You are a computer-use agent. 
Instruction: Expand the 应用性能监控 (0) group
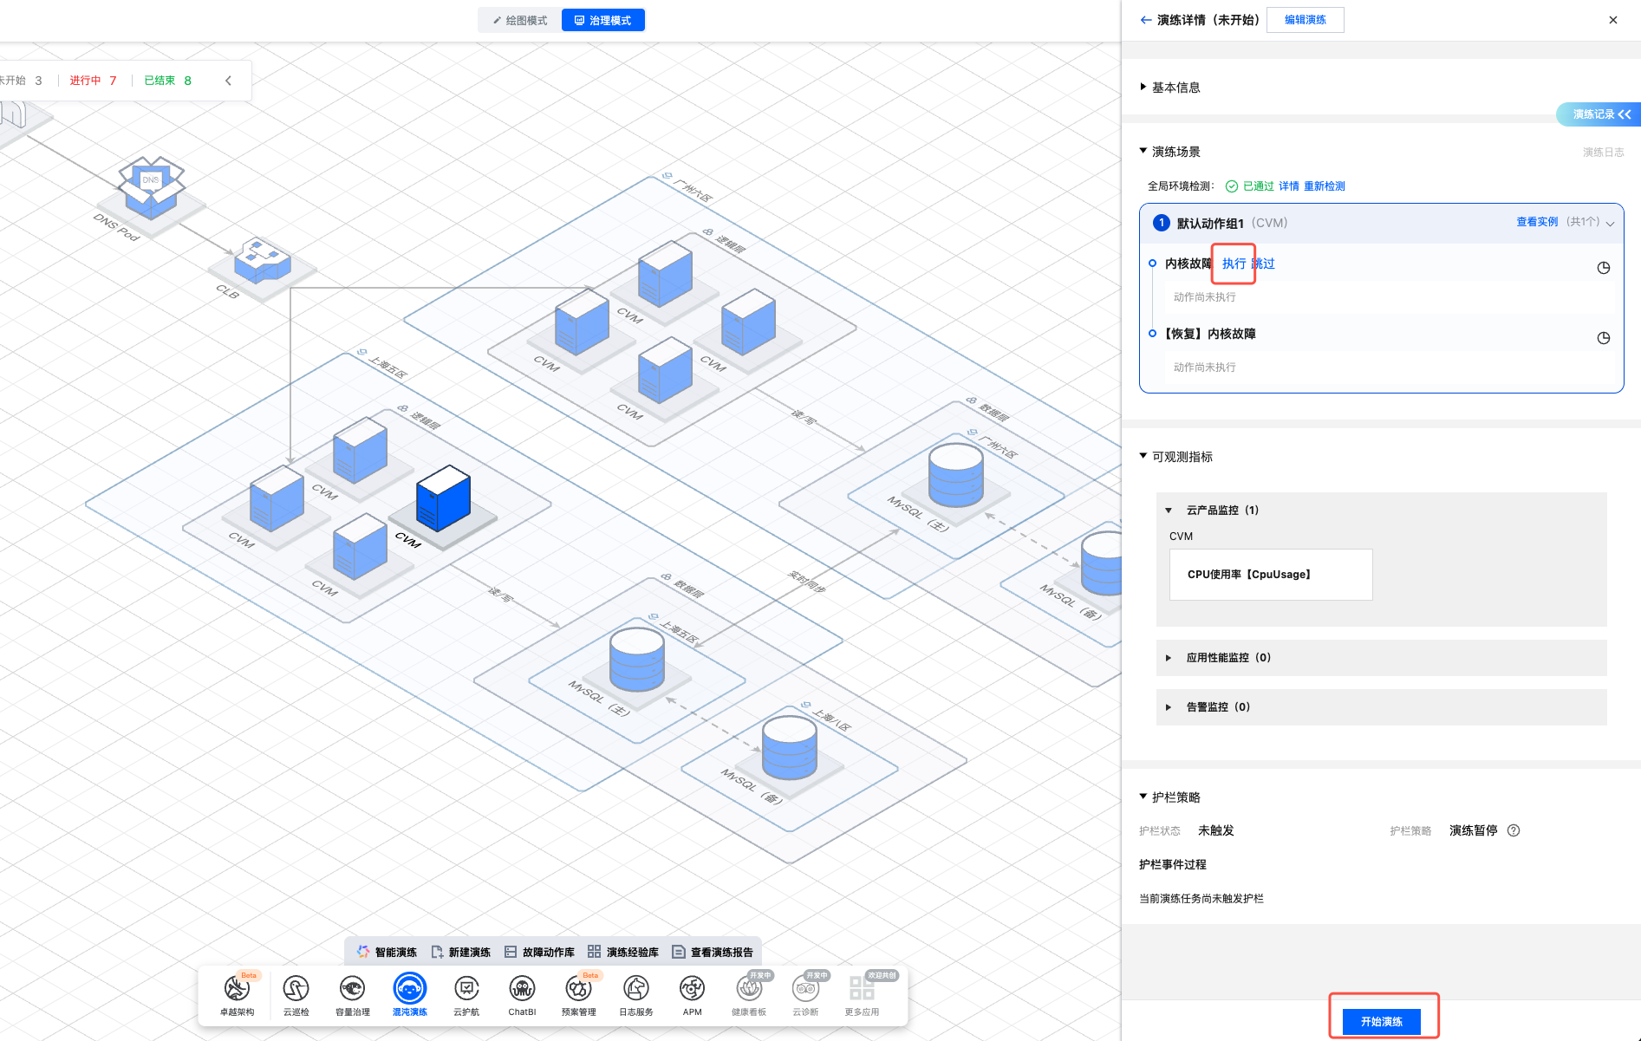pos(1227,658)
